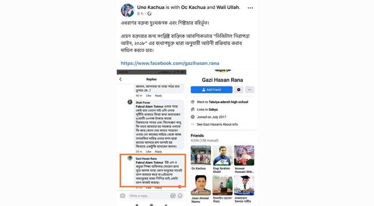
Task: Open the emoji picker in reply field
Action: tap(180, 196)
